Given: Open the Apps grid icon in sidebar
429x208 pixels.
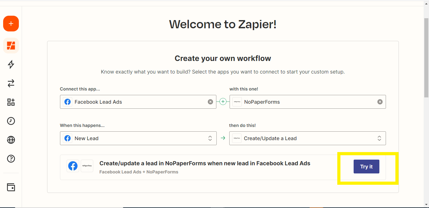Looking at the screenshot, I should [x=11, y=102].
